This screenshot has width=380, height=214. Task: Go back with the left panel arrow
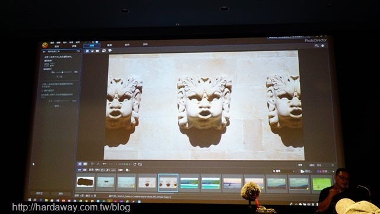[x=44, y=52]
